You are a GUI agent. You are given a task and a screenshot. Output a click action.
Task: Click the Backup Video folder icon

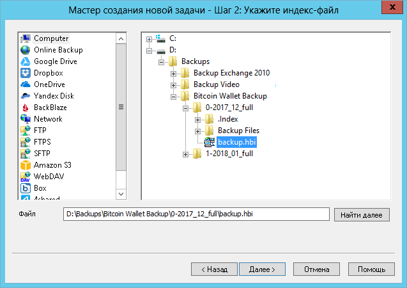click(x=185, y=84)
